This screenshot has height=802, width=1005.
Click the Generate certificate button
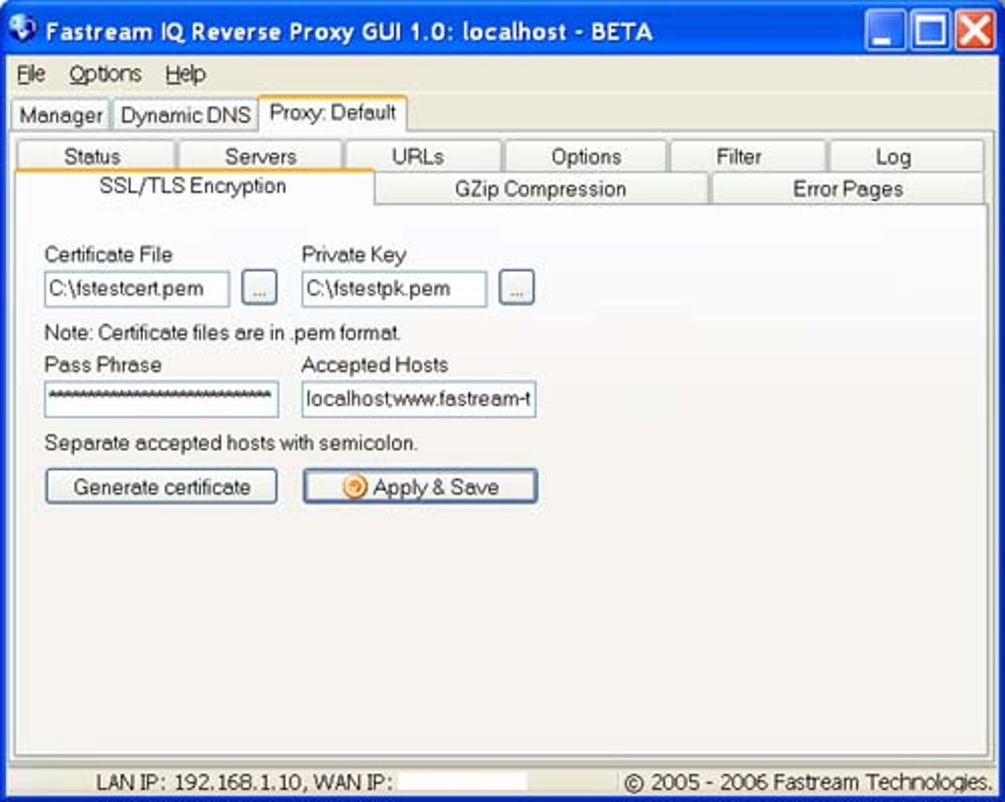click(162, 487)
